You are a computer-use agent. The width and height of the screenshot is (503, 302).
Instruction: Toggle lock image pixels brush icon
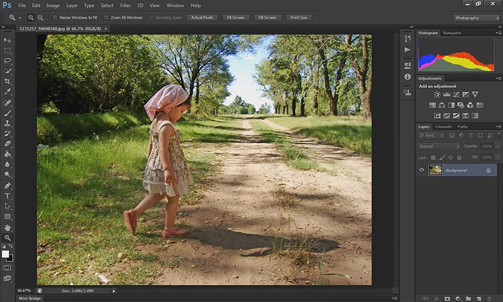pyautogui.click(x=442, y=158)
